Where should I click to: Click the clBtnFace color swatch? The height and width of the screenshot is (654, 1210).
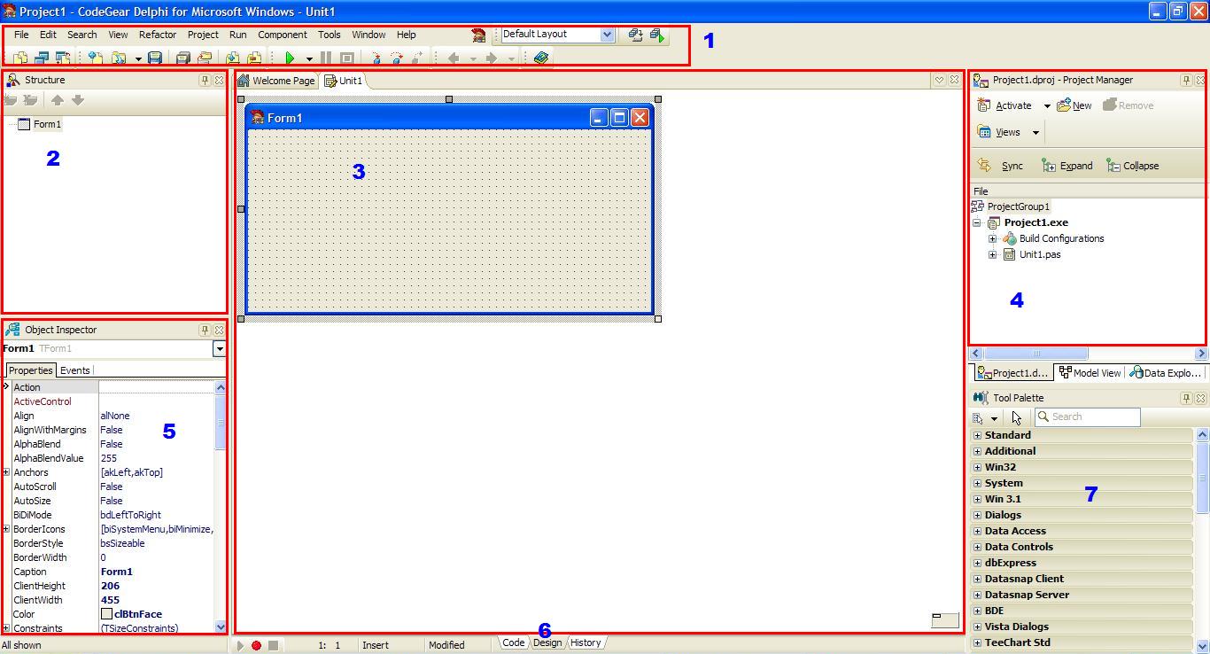click(106, 614)
